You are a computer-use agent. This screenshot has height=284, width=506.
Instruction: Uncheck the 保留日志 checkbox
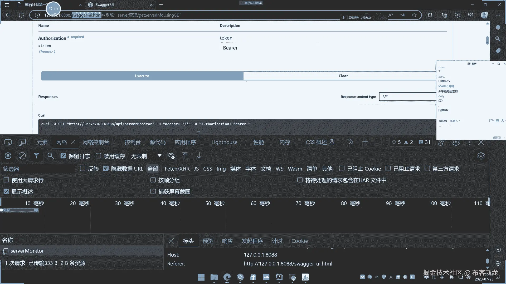click(x=63, y=156)
